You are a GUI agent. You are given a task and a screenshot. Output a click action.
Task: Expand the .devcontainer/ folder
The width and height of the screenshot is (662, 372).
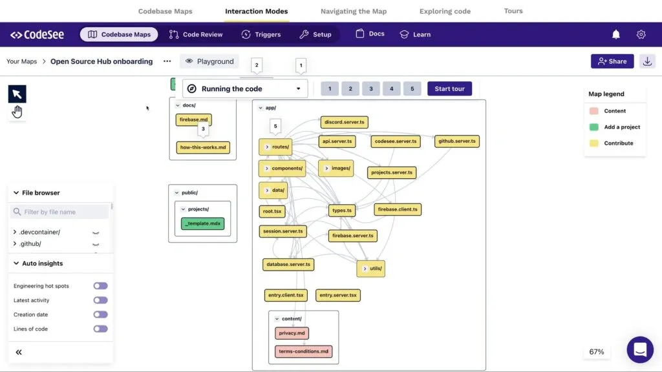click(x=15, y=232)
